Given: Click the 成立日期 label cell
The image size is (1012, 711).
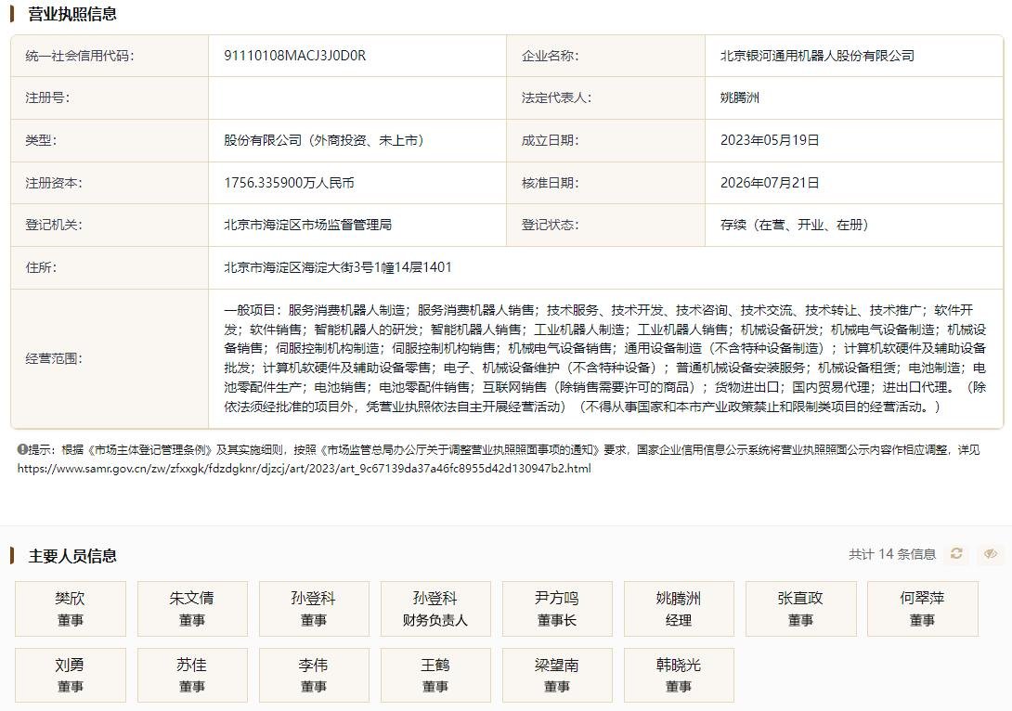Looking at the screenshot, I should (606, 140).
